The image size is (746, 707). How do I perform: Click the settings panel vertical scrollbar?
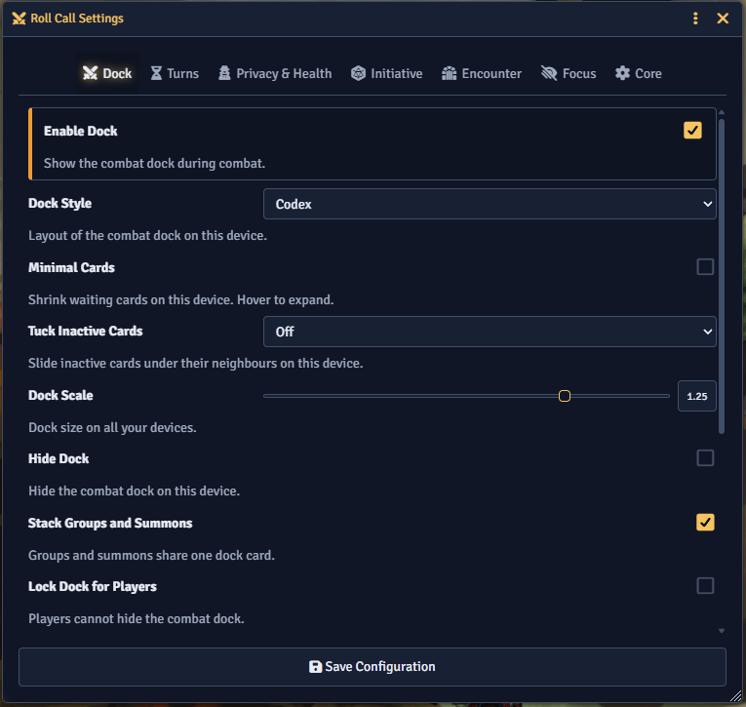722,276
